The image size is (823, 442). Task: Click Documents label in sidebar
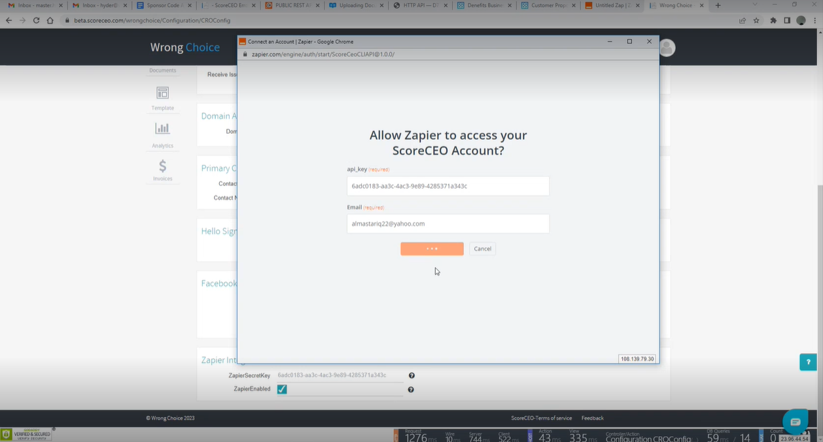(162, 71)
